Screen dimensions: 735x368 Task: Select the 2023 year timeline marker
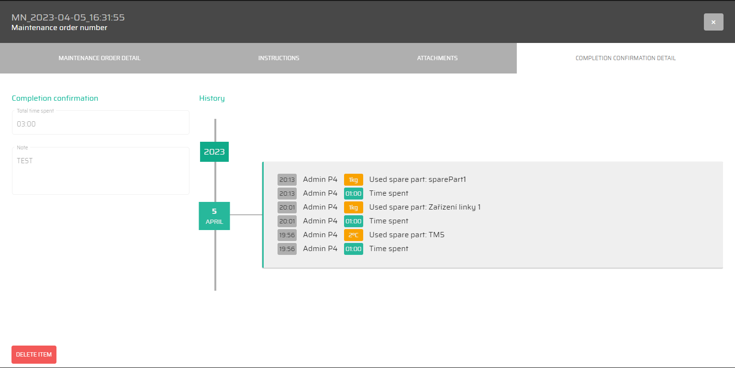(x=214, y=152)
